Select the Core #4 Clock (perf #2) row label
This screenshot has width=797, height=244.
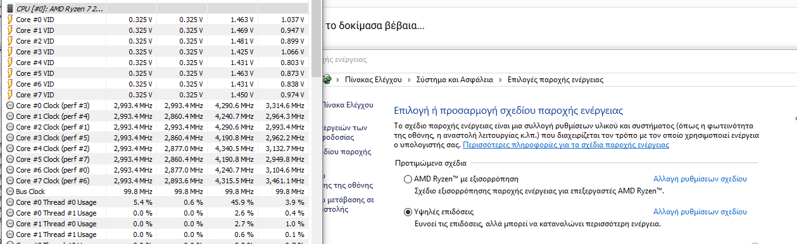pos(53,149)
